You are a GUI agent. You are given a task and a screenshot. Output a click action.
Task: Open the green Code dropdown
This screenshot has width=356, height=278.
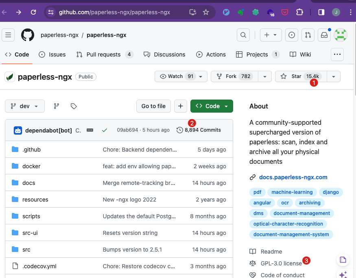[212, 106]
